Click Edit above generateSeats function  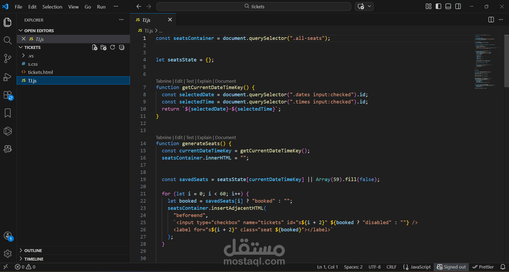(x=179, y=137)
